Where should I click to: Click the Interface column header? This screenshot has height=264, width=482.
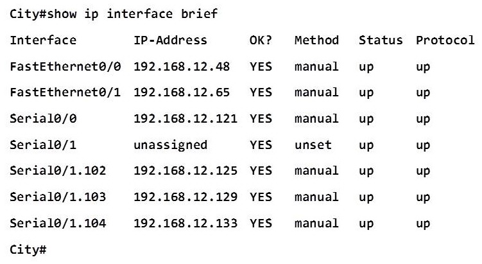tap(43, 40)
